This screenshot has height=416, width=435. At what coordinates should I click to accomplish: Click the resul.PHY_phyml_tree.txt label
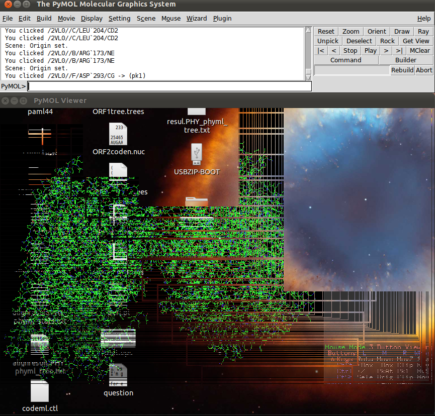point(197,126)
